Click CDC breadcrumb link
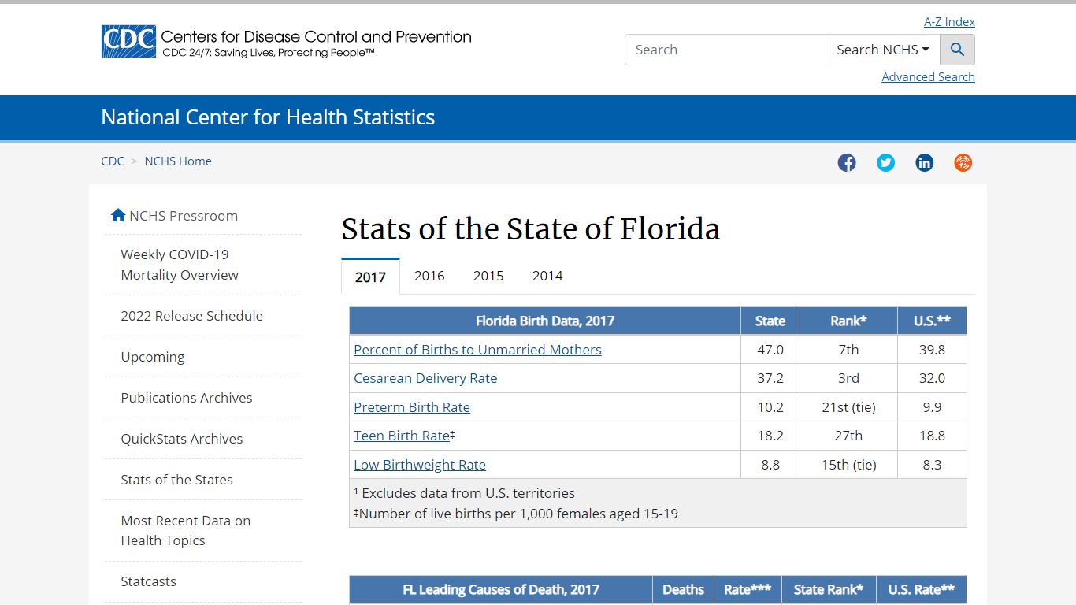 click(x=113, y=161)
